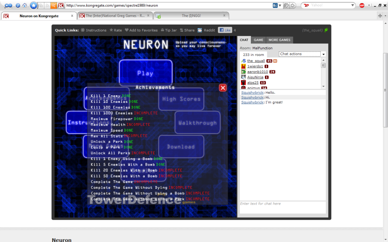Select the MORE GAMES tab
The image size is (388, 242).
[x=279, y=40]
